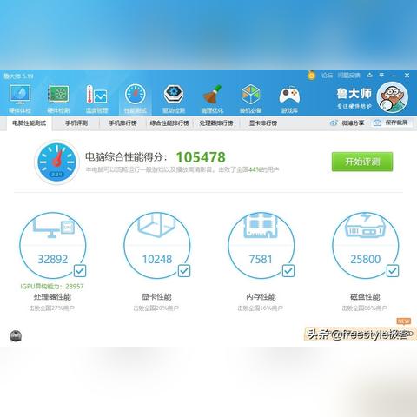Switch to 显卡排行榜 tab

263,123
